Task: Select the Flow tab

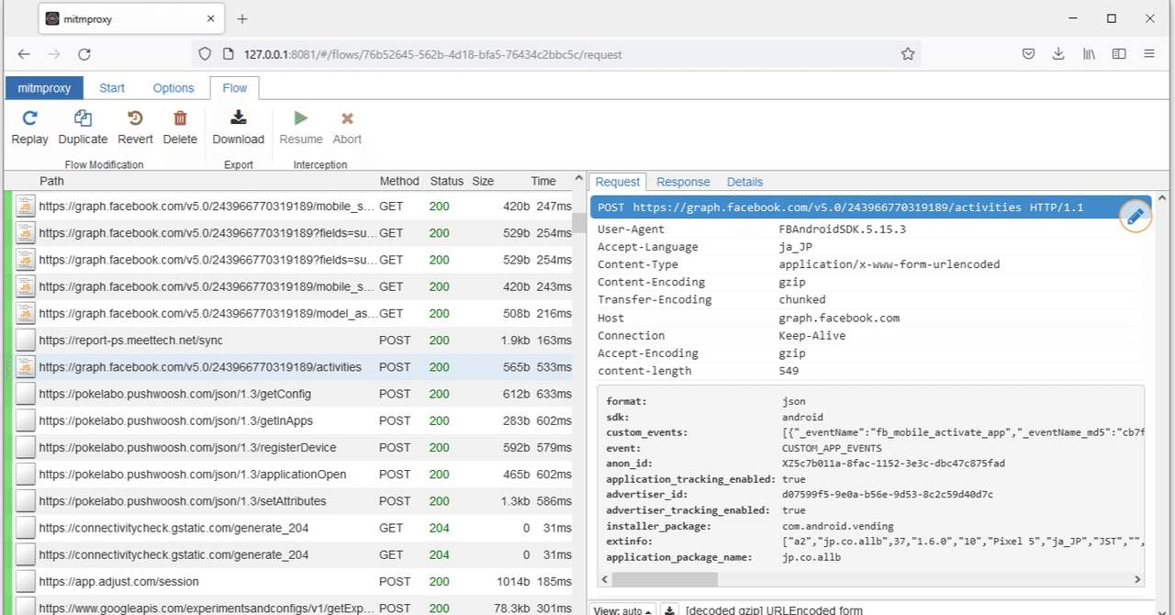Action: click(x=235, y=88)
